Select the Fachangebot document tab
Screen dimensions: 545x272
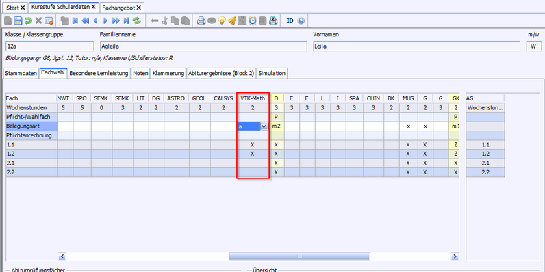122,8
